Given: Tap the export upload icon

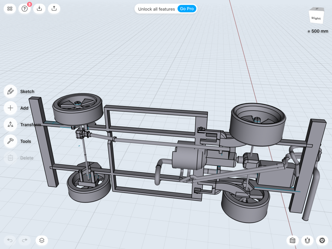Looking at the screenshot, I should click(54, 9).
